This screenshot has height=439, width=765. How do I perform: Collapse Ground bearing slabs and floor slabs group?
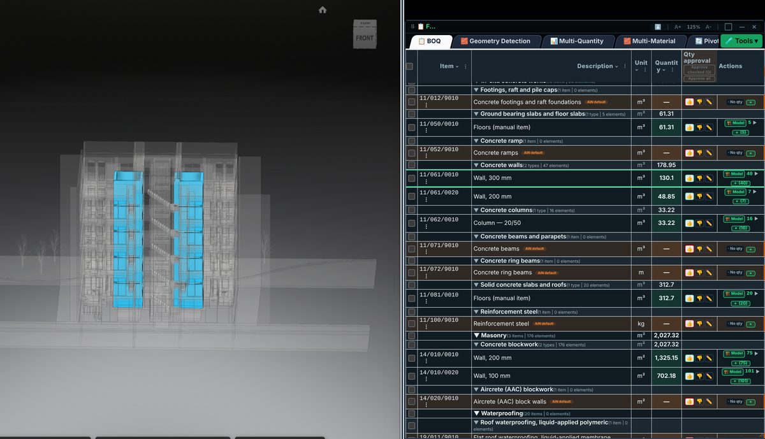click(476, 114)
